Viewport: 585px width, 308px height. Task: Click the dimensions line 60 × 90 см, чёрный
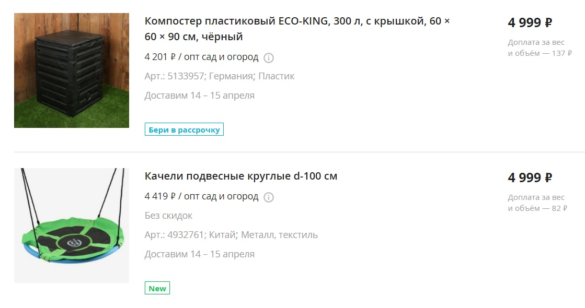pyautogui.click(x=194, y=37)
